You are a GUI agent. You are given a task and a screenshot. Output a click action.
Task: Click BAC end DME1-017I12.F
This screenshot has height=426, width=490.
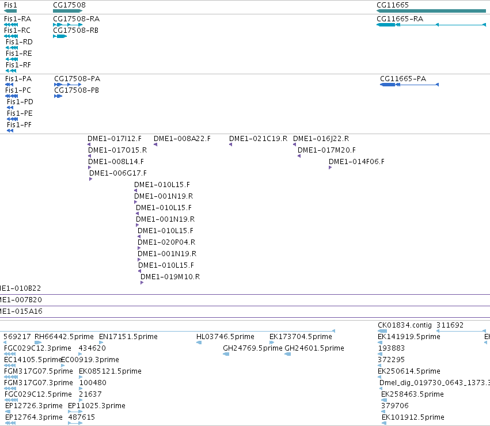115,139
